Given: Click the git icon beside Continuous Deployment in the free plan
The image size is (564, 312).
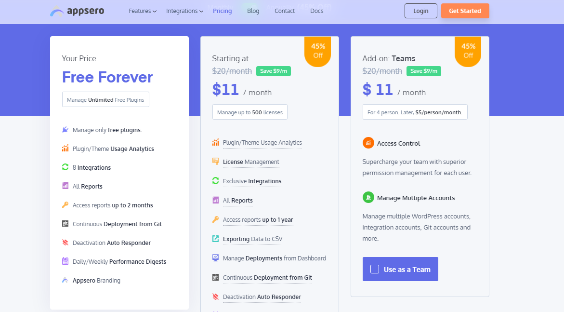Looking at the screenshot, I should (x=65, y=223).
